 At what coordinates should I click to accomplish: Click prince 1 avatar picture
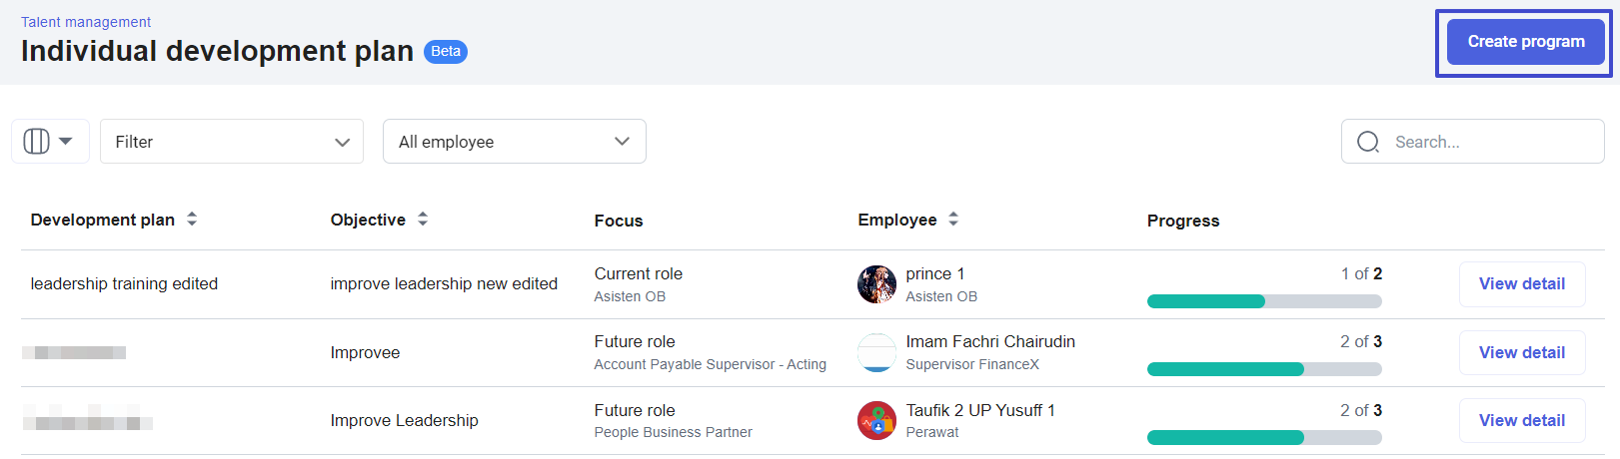(876, 284)
